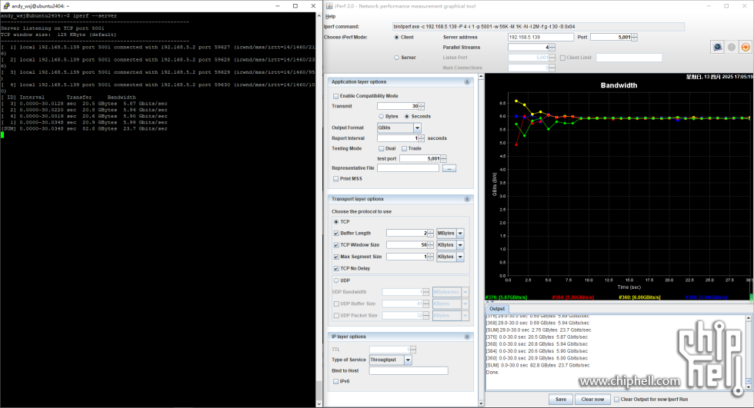
Task: Collapse the IP layer options panel
Action: coord(466,337)
